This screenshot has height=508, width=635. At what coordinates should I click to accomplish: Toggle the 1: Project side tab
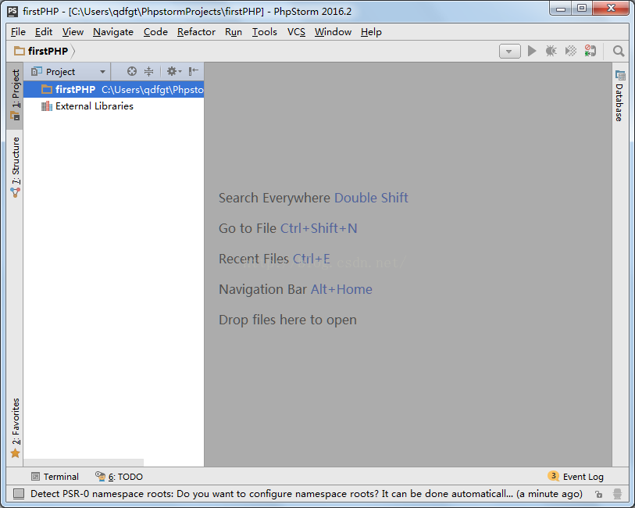(16, 95)
